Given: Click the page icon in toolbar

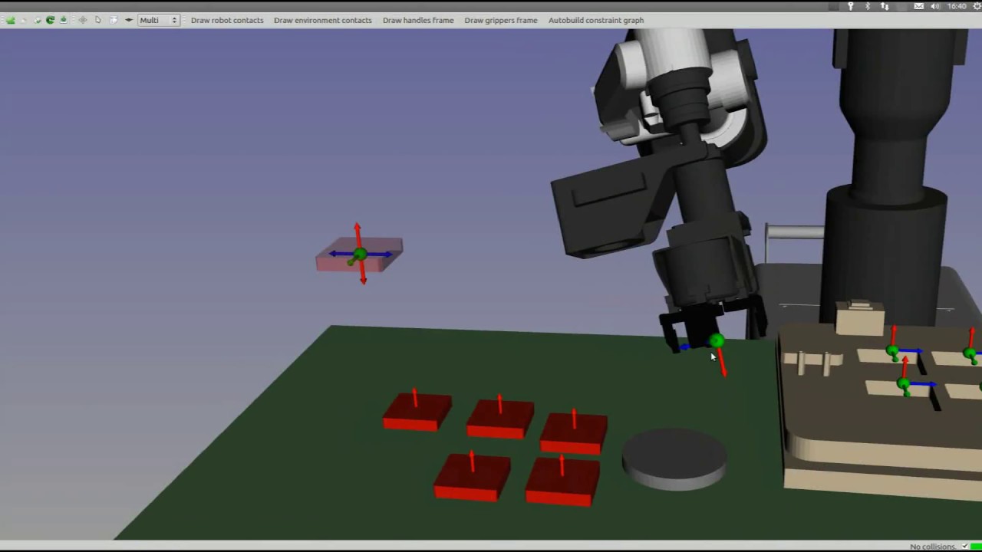Looking at the screenshot, I should (97, 20).
